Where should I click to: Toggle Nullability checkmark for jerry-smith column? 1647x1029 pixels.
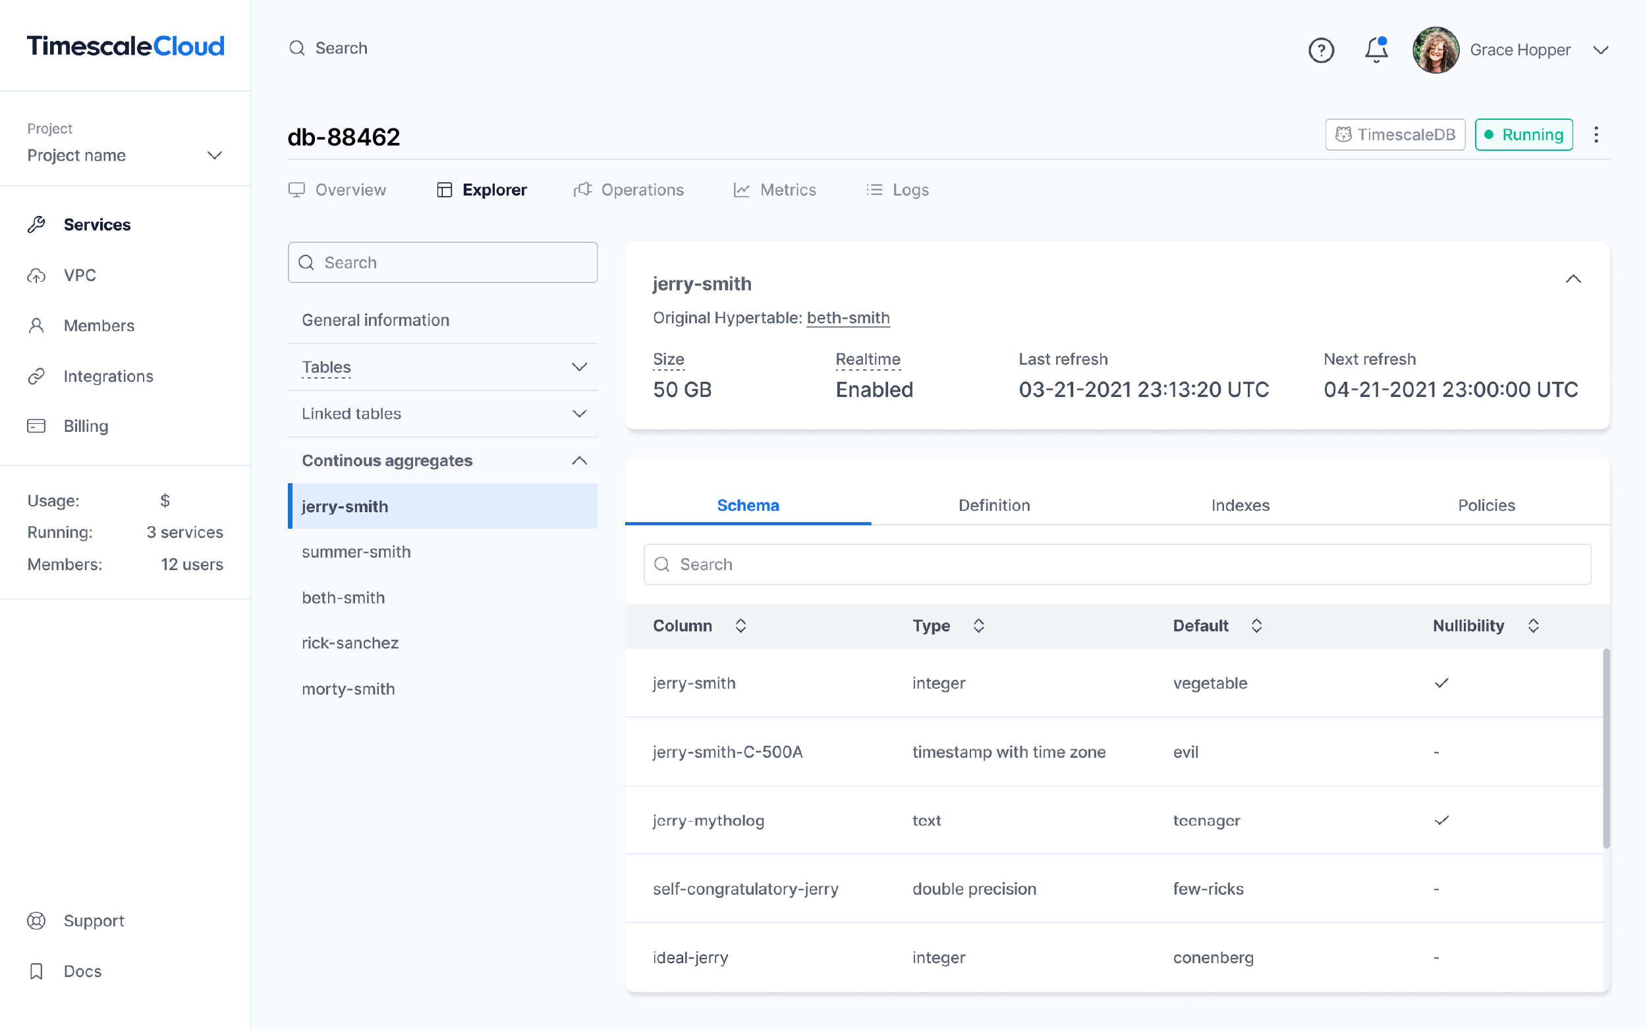(x=1441, y=683)
